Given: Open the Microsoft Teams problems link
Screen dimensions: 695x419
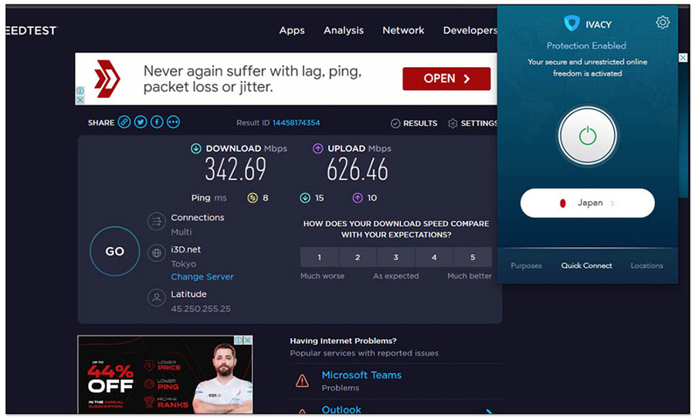Looking at the screenshot, I should [361, 375].
